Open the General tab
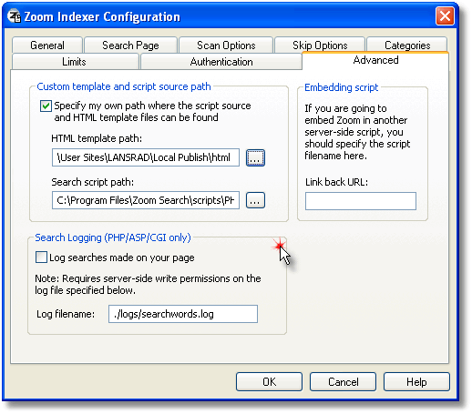The width and height of the screenshot is (472, 414). 47,45
